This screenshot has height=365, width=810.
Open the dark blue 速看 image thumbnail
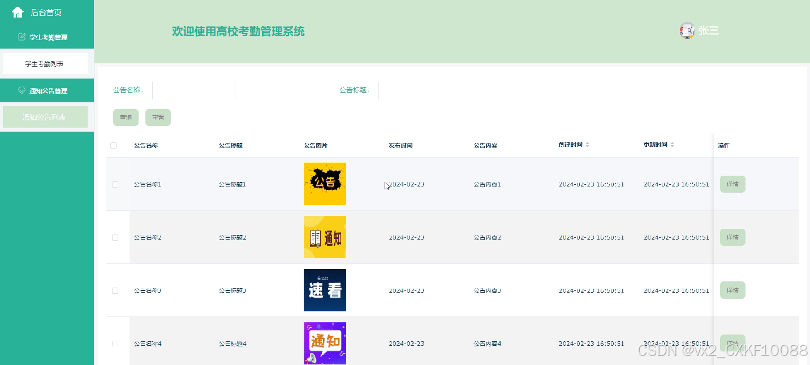click(325, 290)
